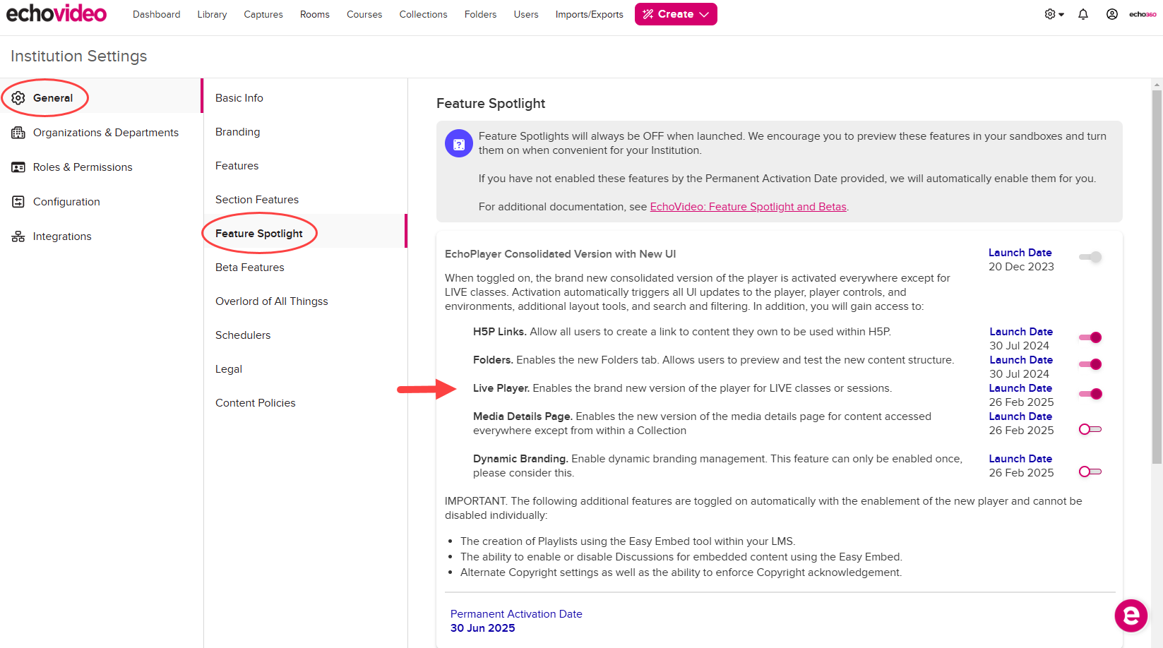The height and width of the screenshot is (648, 1163).
Task: Click the 30 Jun 2025 date text
Action: (x=483, y=628)
